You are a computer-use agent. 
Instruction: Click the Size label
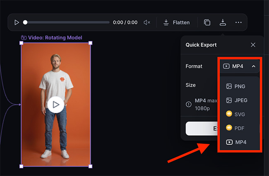coord(191,85)
